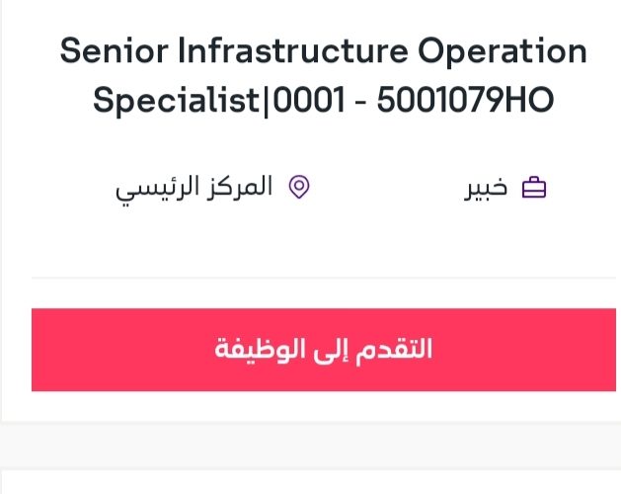Click the word Infrastructure in heading
Viewport: 621px width, 494px height.
pos(292,50)
